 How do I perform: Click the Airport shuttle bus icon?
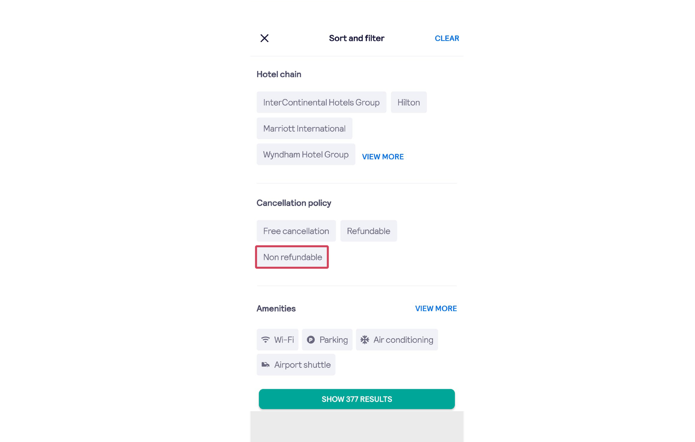click(x=266, y=364)
